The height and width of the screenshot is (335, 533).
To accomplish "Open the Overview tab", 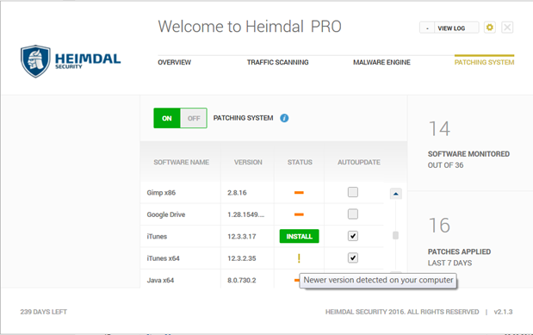I will pos(175,62).
